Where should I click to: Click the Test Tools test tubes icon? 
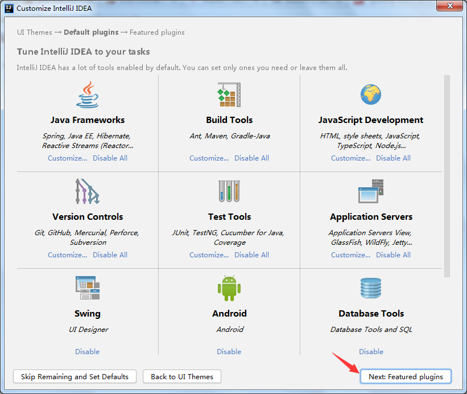[229, 191]
